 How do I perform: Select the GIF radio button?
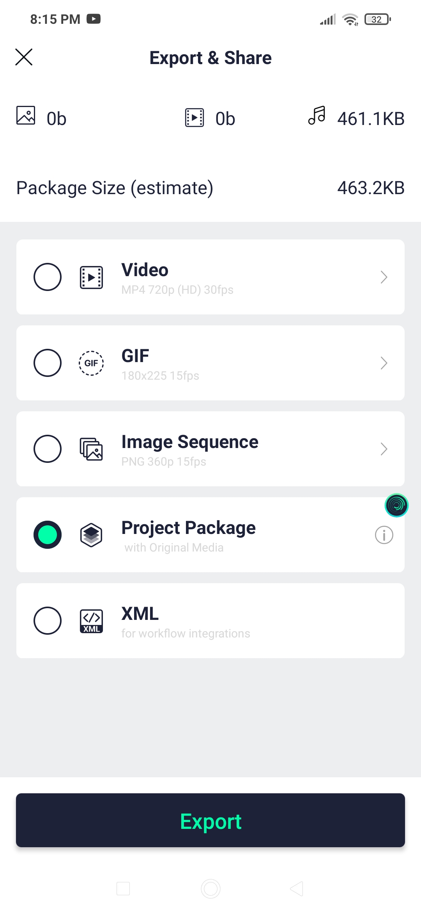pos(48,363)
